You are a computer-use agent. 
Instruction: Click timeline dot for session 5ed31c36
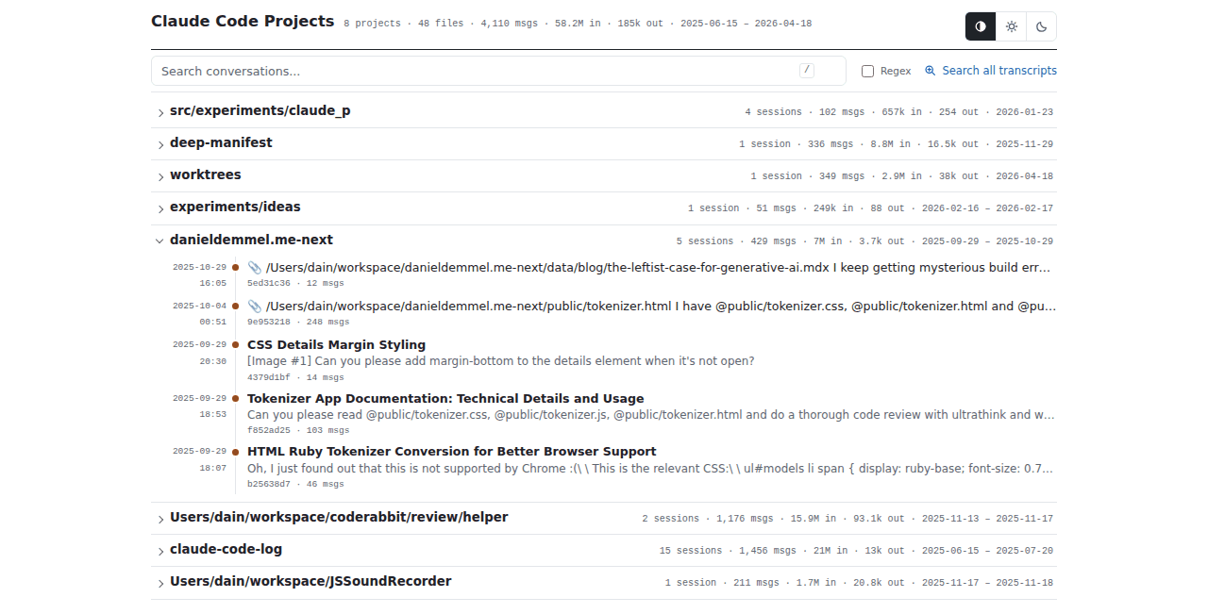(236, 268)
